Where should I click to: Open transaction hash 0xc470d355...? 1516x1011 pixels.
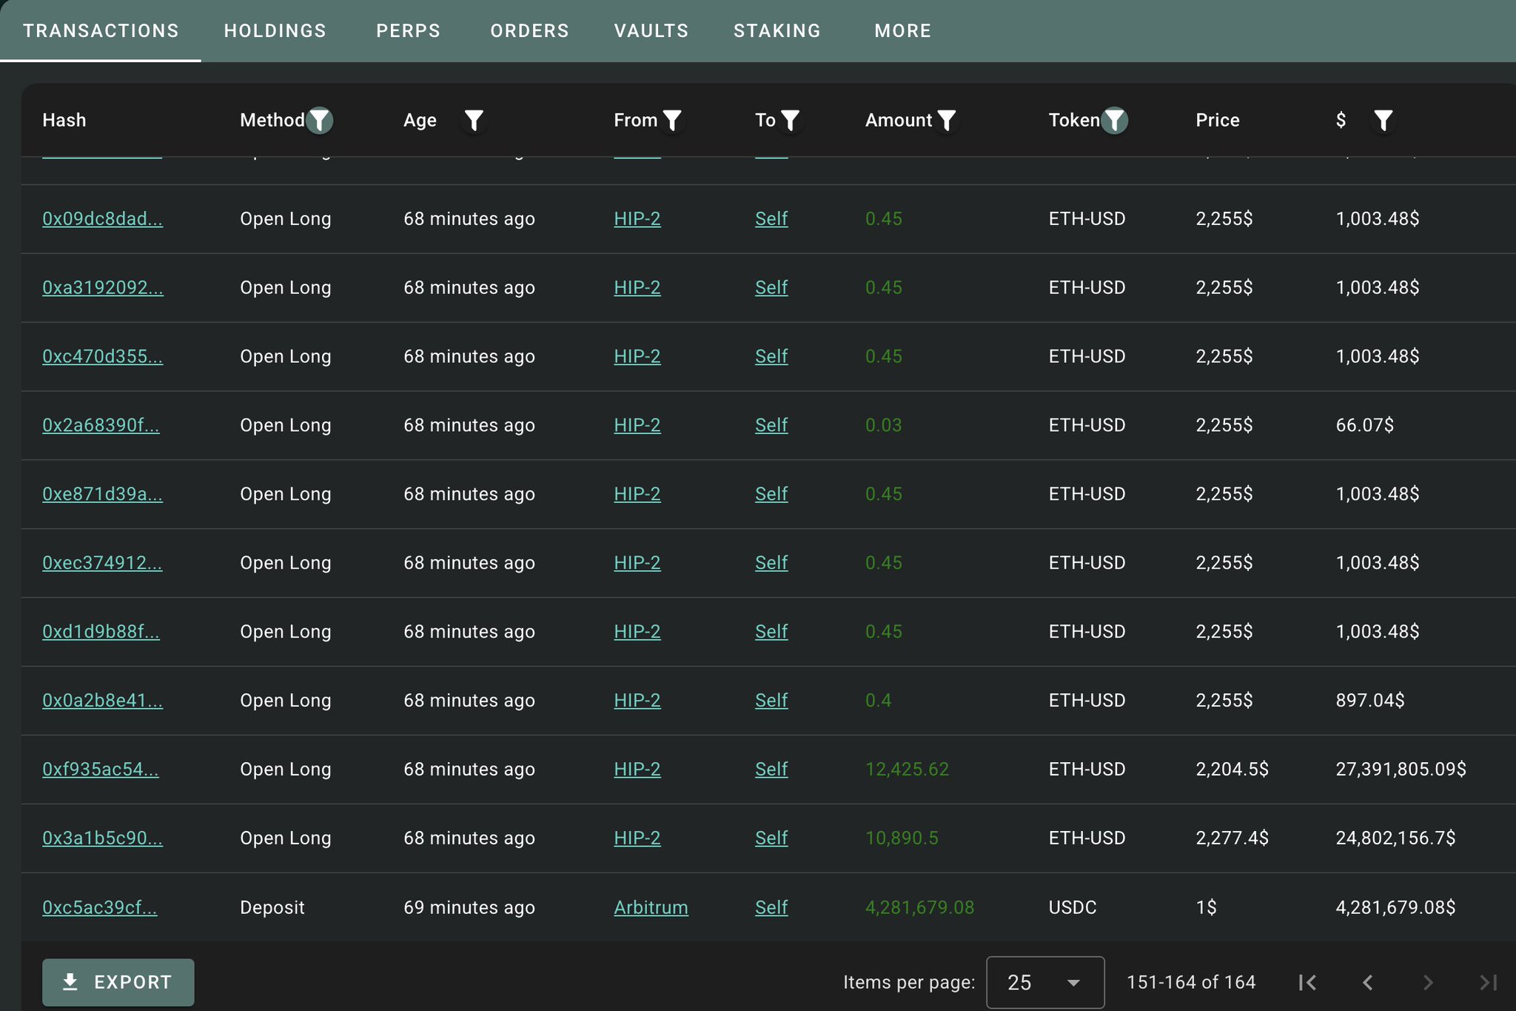coord(103,356)
